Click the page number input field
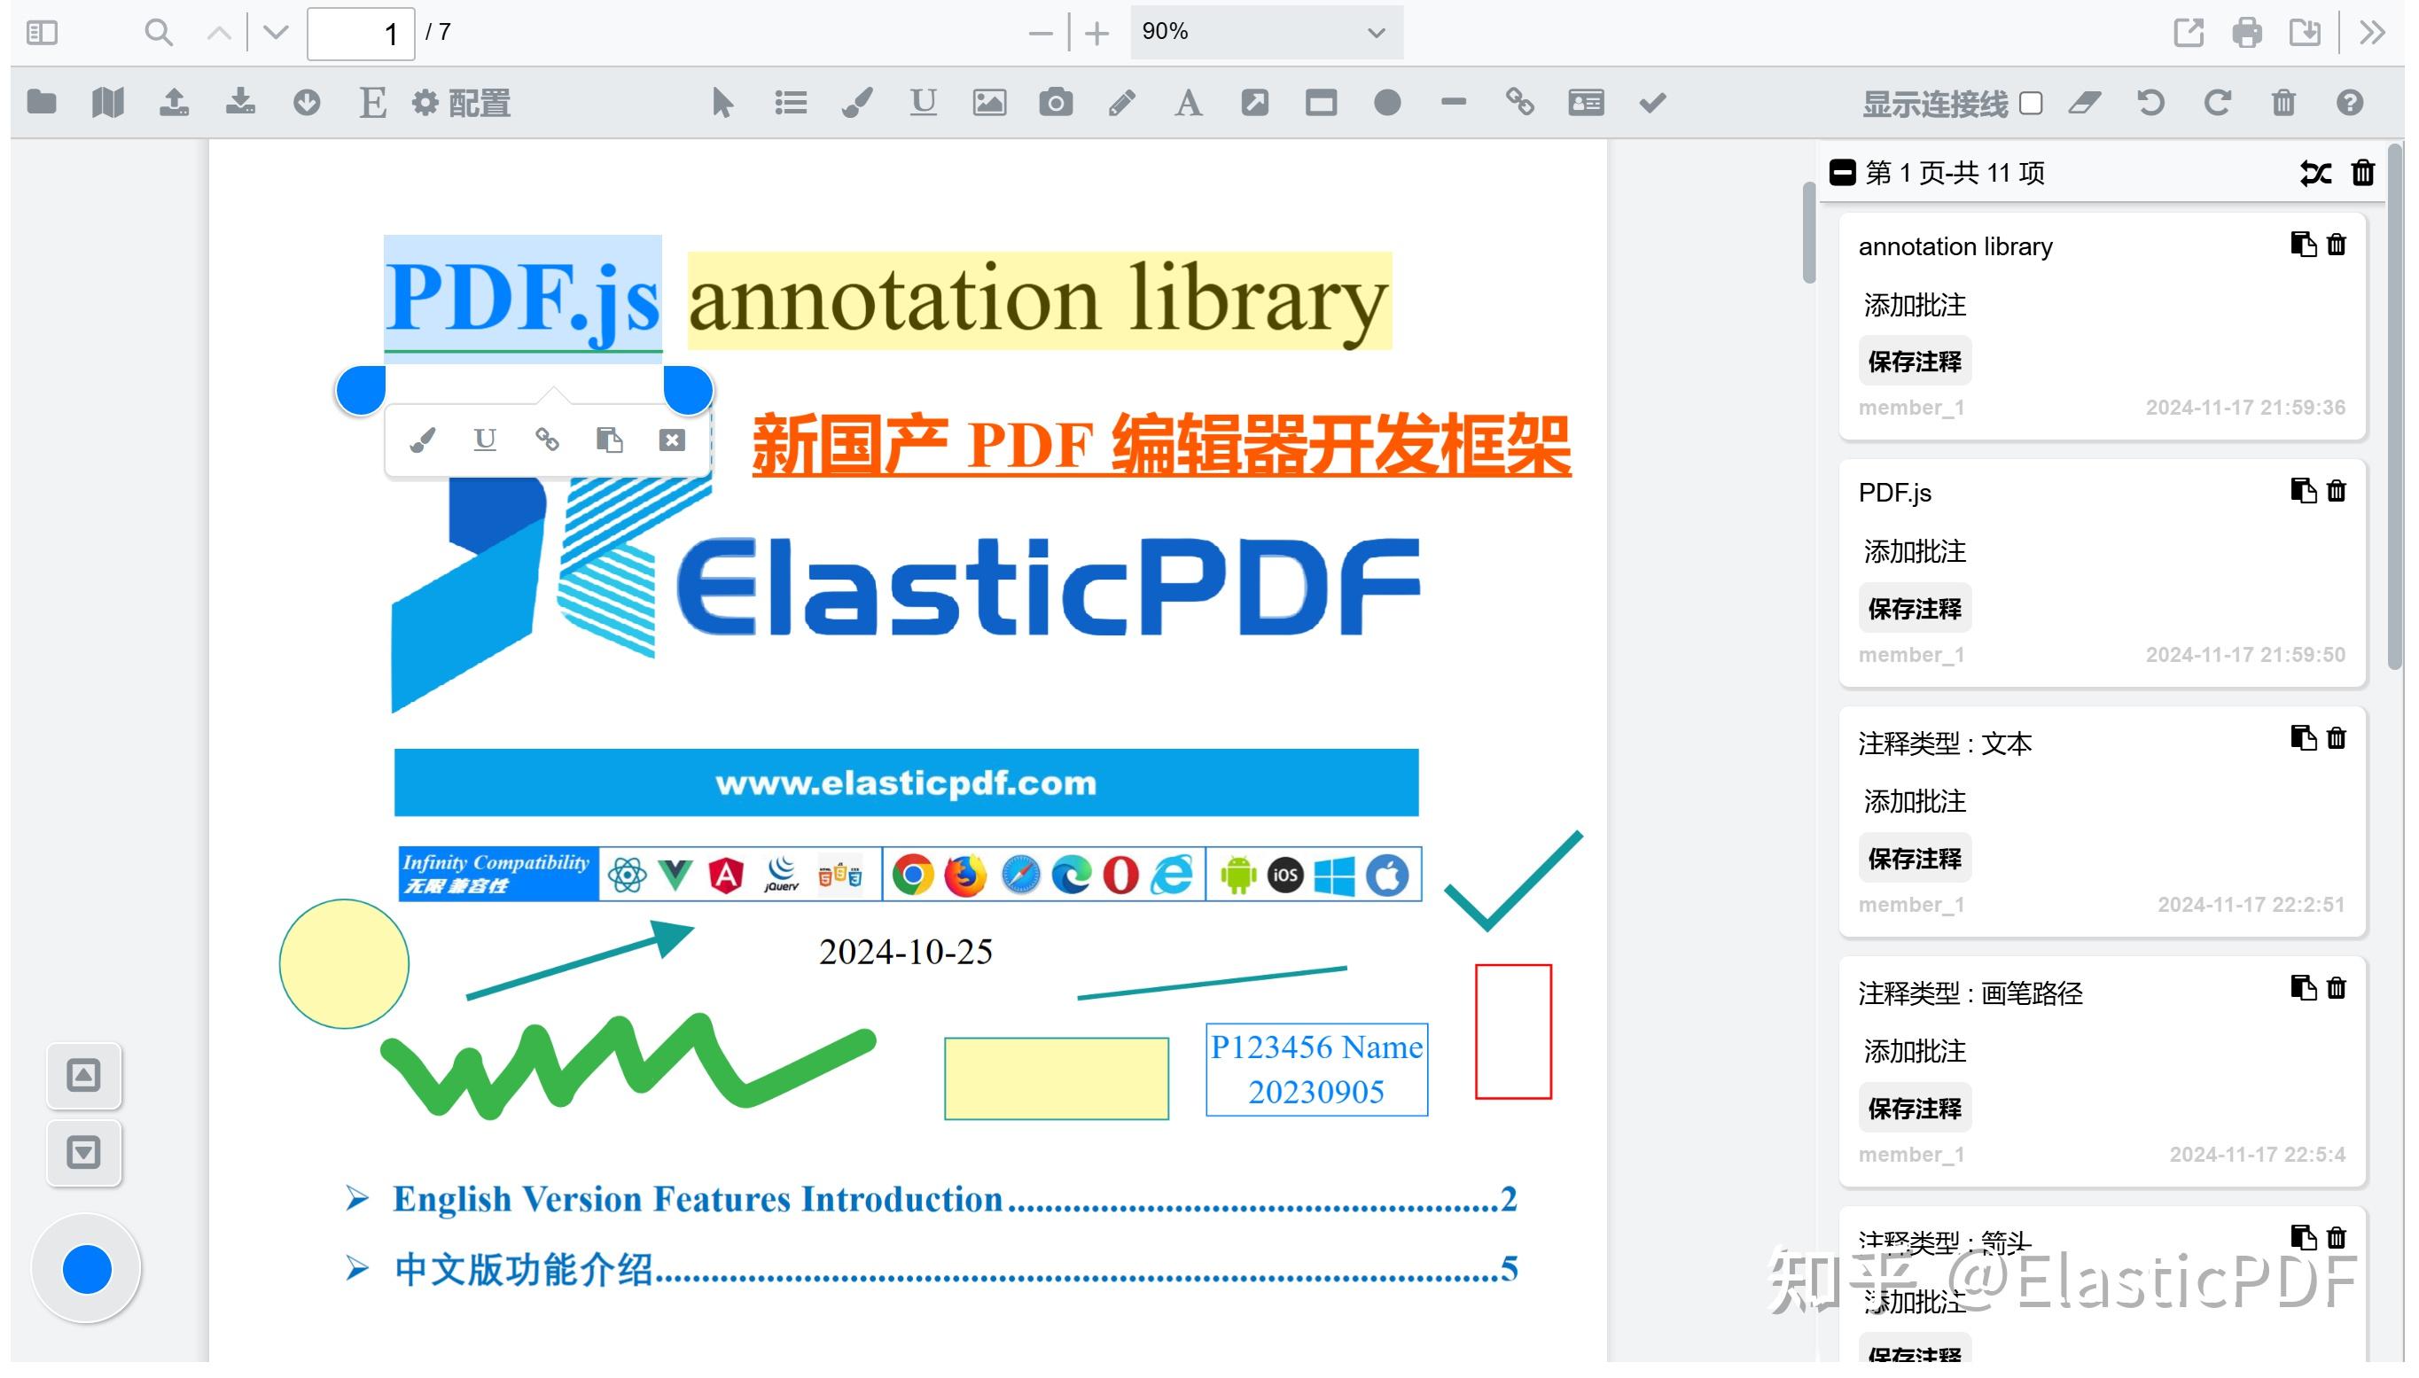This screenshot has height=1378, width=2419. (360, 32)
